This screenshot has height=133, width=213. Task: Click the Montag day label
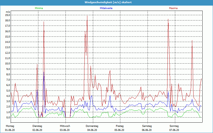pos(10,126)
